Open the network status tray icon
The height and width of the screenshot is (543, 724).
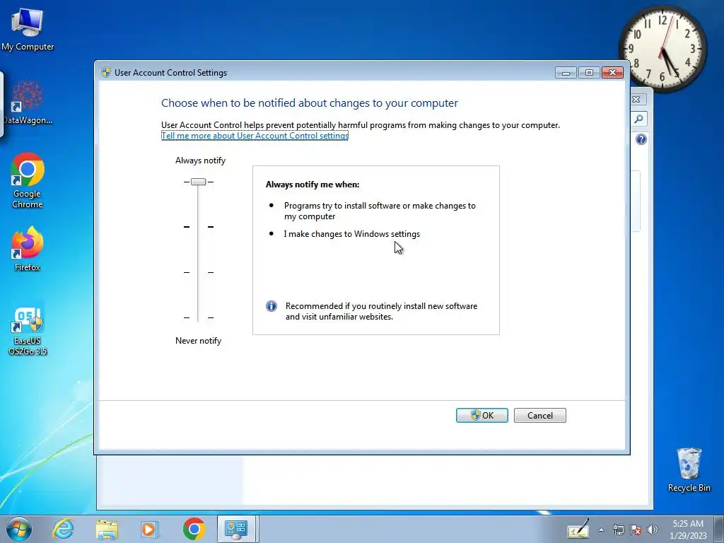point(618,530)
